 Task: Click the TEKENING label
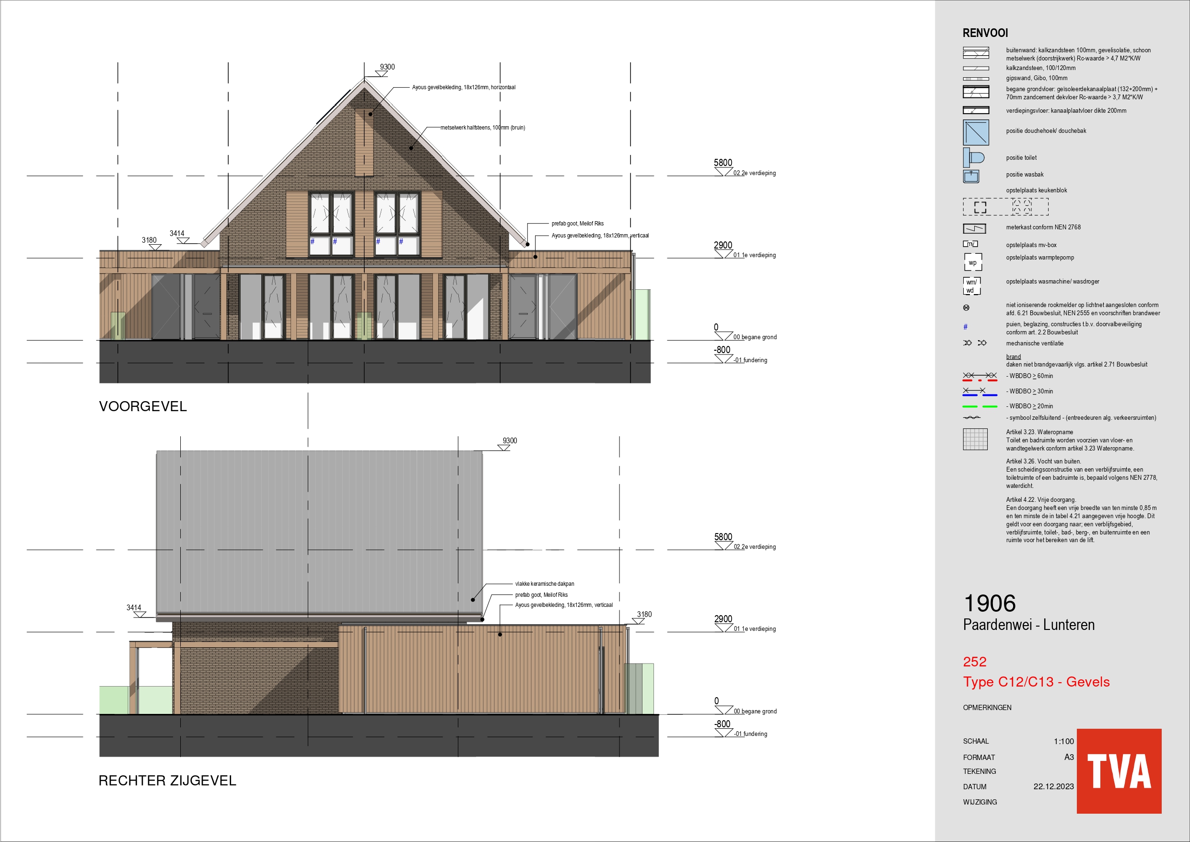coord(979,771)
